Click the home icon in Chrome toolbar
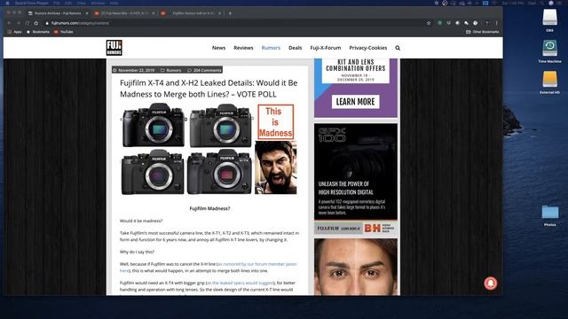 [x=36, y=23]
